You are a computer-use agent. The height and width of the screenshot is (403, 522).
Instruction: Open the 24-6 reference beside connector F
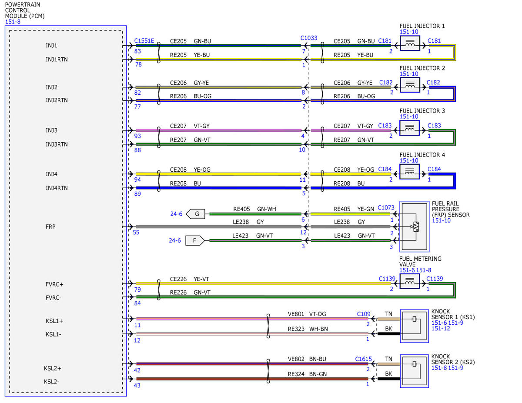(x=175, y=240)
